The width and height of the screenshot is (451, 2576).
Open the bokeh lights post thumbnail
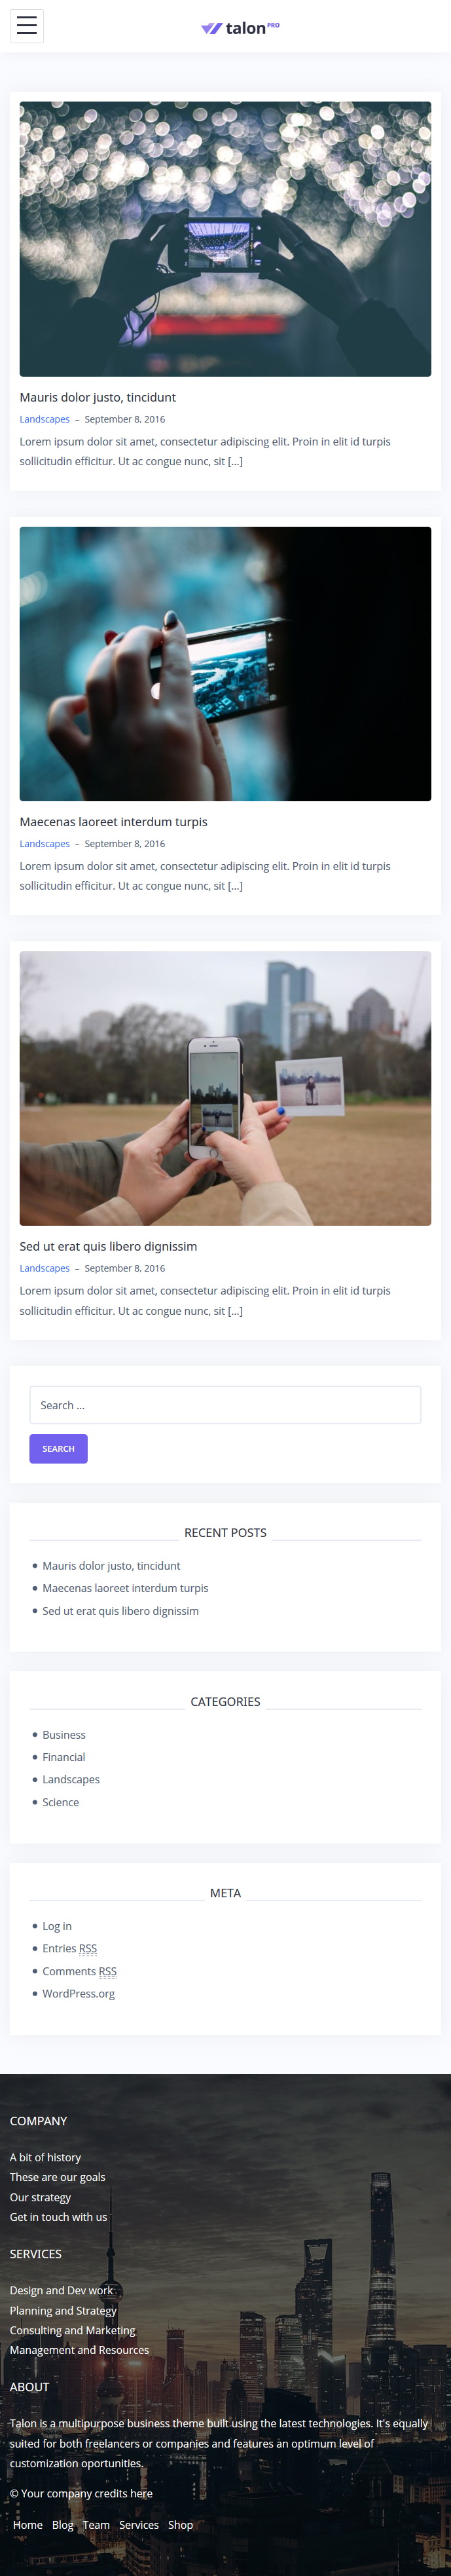click(x=225, y=239)
